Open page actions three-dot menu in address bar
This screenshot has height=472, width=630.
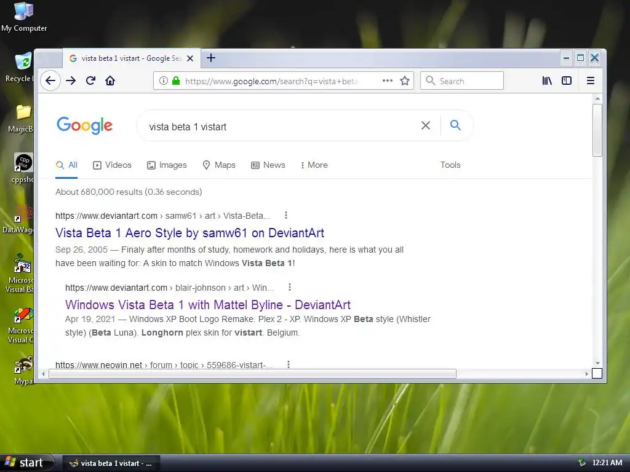tap(388, 81)
